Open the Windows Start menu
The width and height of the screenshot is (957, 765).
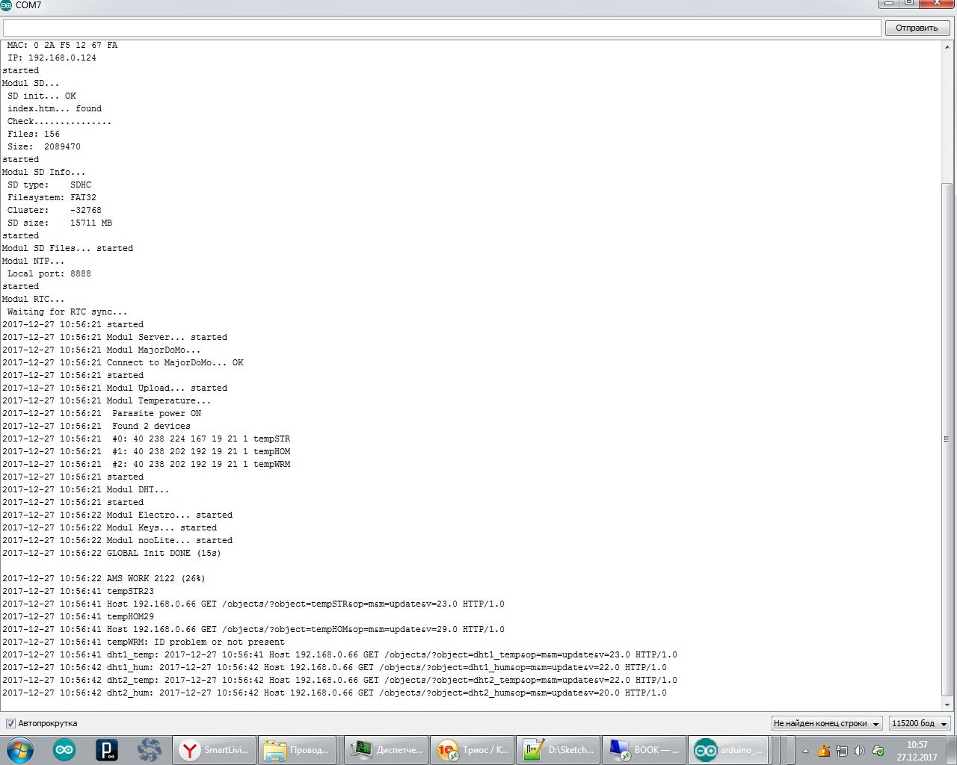click(19, 750)
